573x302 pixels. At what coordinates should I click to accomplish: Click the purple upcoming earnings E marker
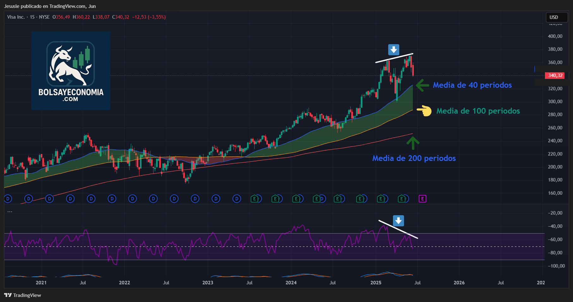[x=422, y=199]
